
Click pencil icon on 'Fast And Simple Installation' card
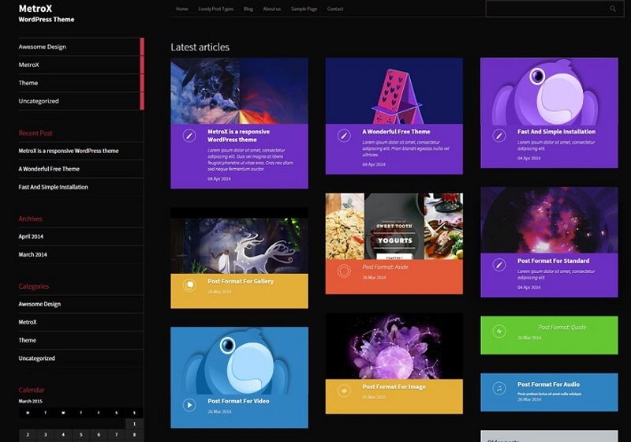point(499,135)
